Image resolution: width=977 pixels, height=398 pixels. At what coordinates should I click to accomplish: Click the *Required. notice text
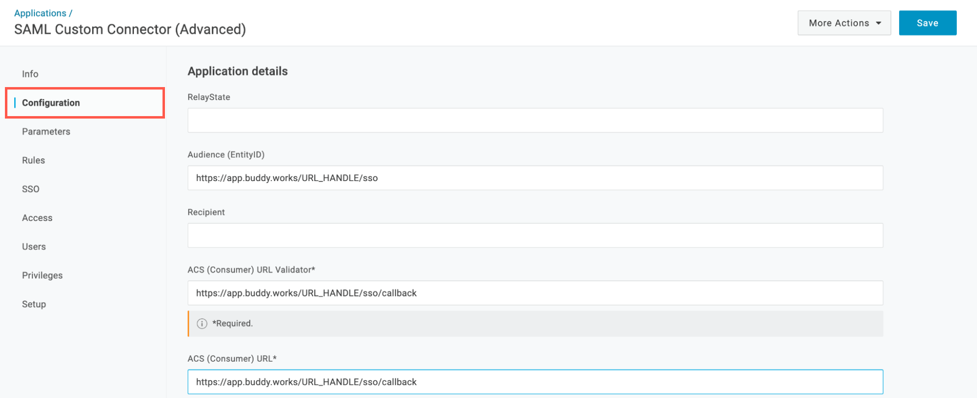coord(232,324)
